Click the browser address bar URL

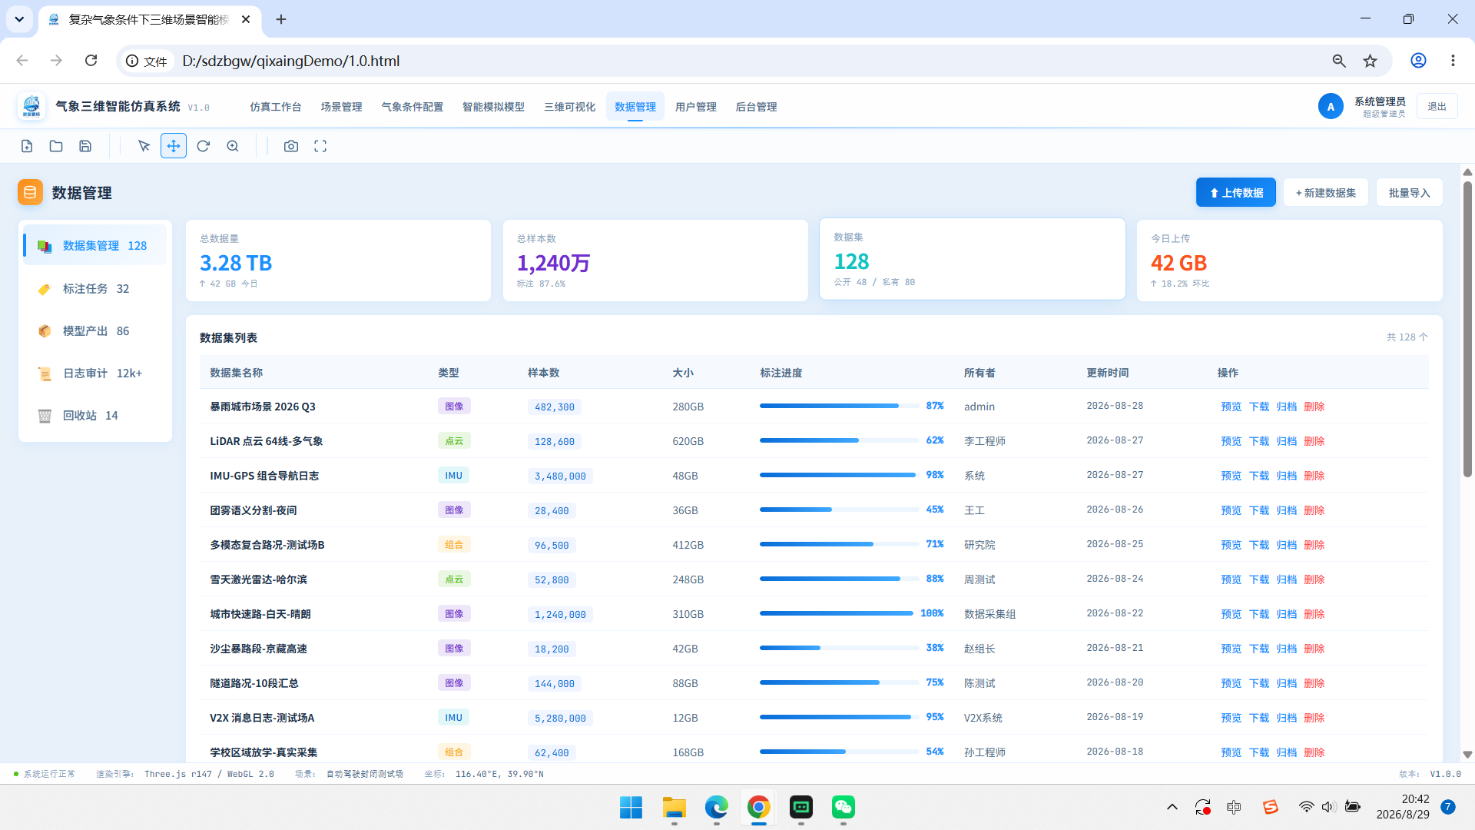coord(290,61)
